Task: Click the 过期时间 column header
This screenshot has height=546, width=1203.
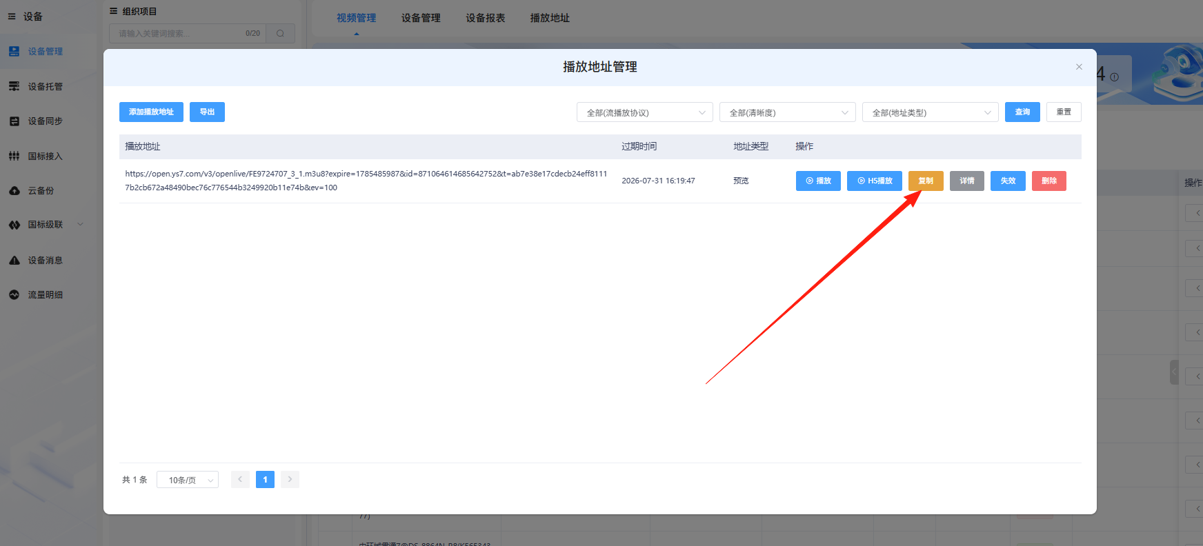Action: click(639, 147)
